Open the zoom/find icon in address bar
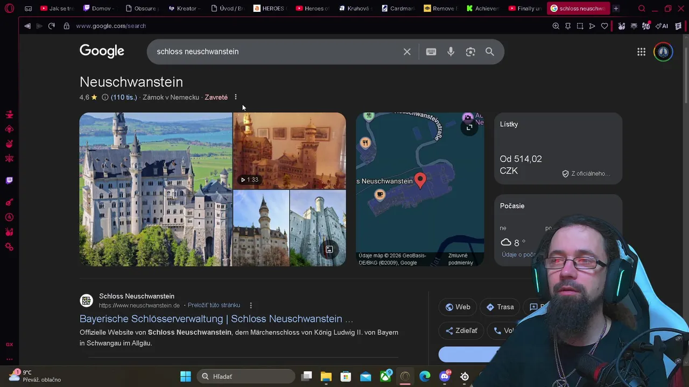The width and height of the screenshot is (689, 387). [556, 26]
